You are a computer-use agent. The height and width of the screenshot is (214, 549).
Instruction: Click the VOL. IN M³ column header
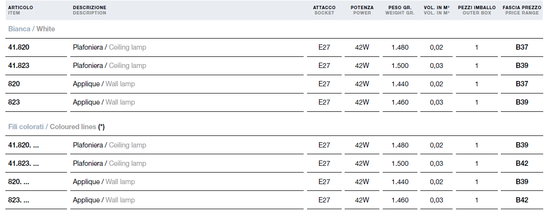click(x=437, y=10)
